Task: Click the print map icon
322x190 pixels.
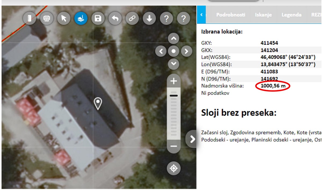Action: pos(47,18)
